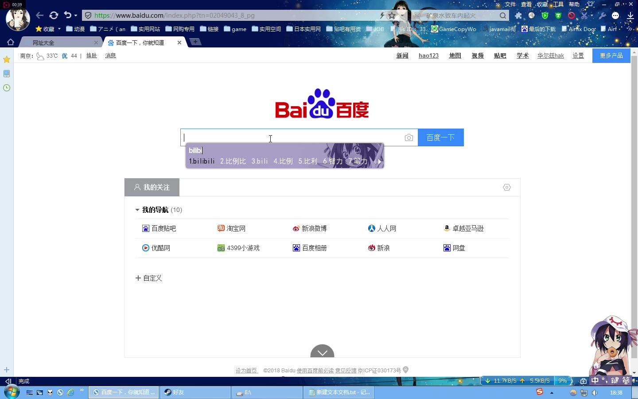Image resolution: width=638 pixels, height=399 pixels.
Task: Click the 更多产品 button
Action: pos(611,55)
